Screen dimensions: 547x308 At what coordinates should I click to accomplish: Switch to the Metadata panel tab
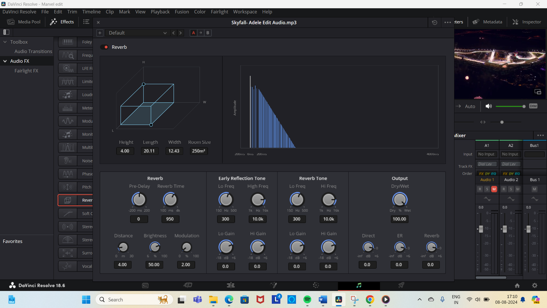pyautogui.click(x=487, y=22)
